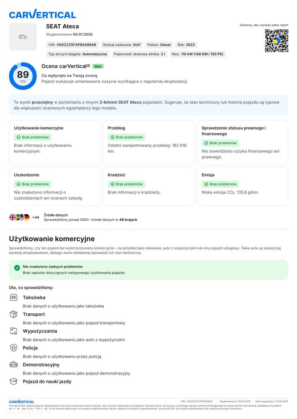Open the Kradzież theft card
The width and height of the screenshot is (297, 419).
point(149,187)
